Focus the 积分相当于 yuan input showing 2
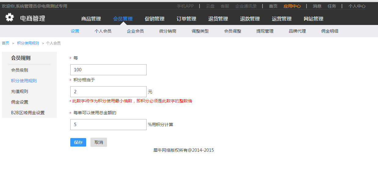 pyautogui.click(x=108, y=92)
